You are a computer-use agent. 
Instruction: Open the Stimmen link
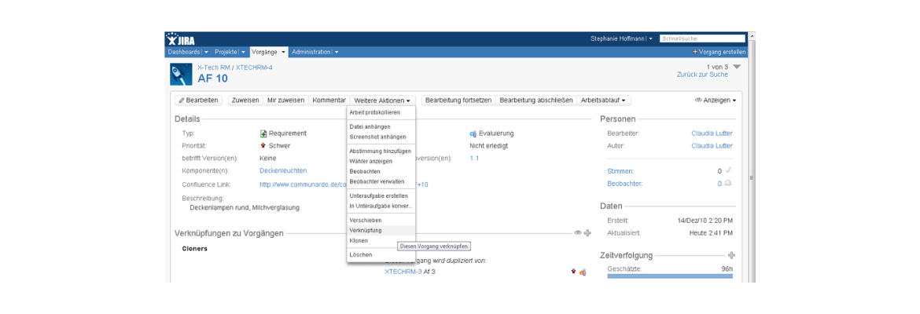(620, 171)
